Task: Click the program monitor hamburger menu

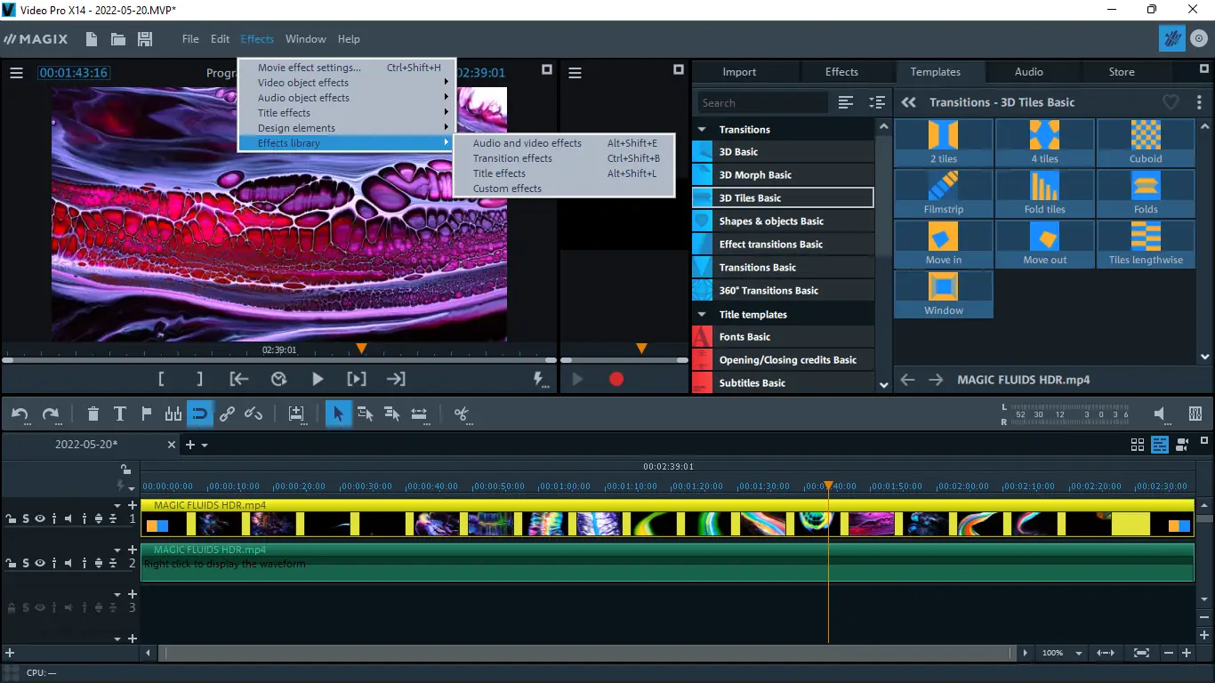Action: pos(16,73)
